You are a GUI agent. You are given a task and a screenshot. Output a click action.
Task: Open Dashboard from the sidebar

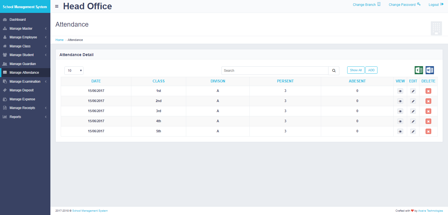(x=18, y=20)
